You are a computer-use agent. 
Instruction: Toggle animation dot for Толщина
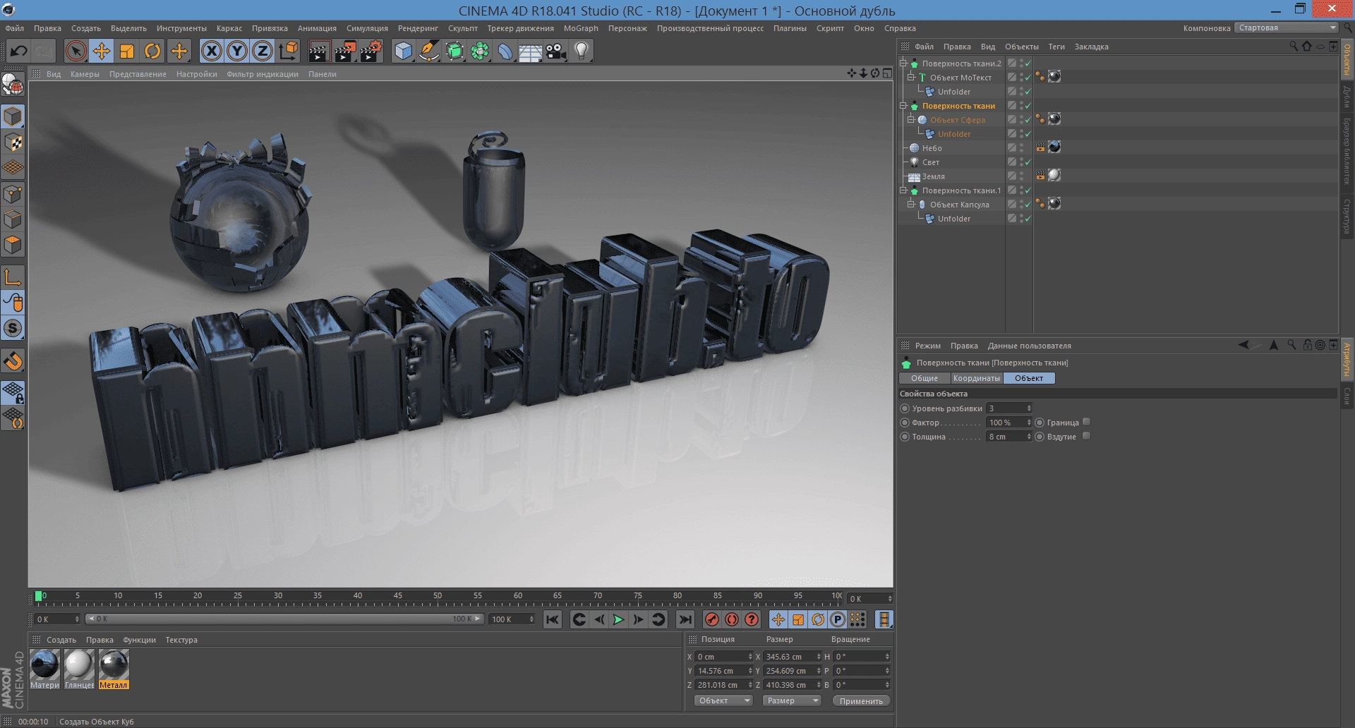[x=905, y=437]
